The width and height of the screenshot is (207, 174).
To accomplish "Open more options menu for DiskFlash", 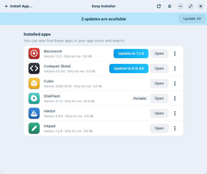I will click(x=175, y=98).
